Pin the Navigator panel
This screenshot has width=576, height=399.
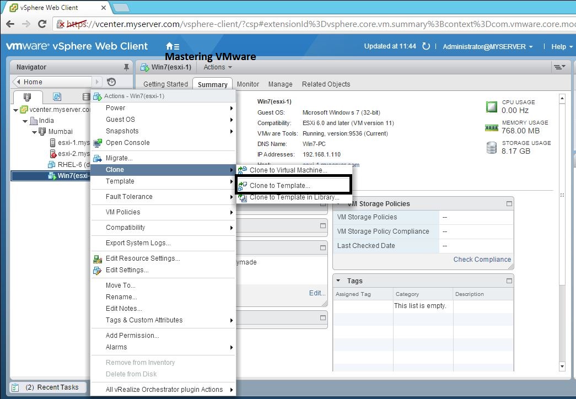click(126, 67)
